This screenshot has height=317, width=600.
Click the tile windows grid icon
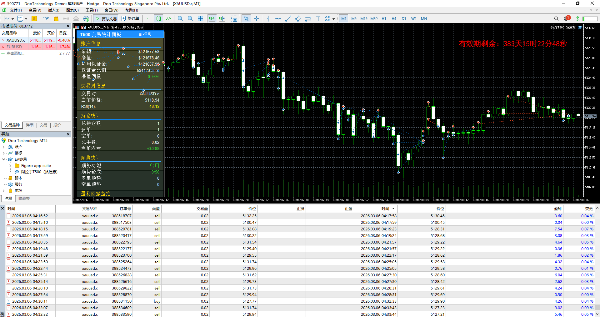pos(201,18)
